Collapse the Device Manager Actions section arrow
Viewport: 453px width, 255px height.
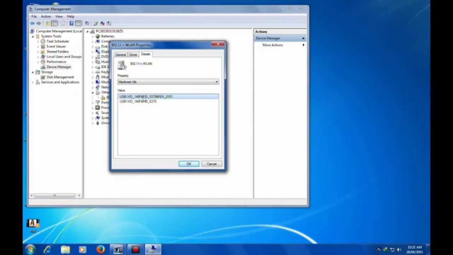(x=303, y=38)
